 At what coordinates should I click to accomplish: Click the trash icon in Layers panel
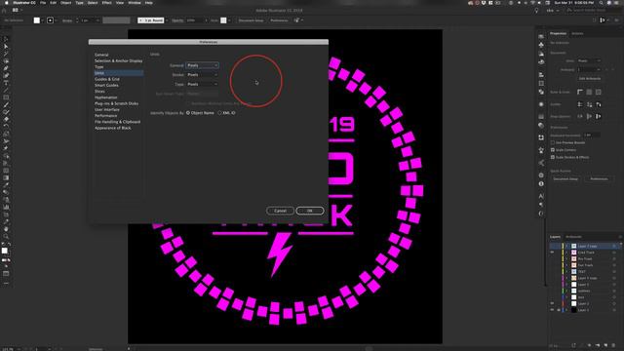coord(613,345)
